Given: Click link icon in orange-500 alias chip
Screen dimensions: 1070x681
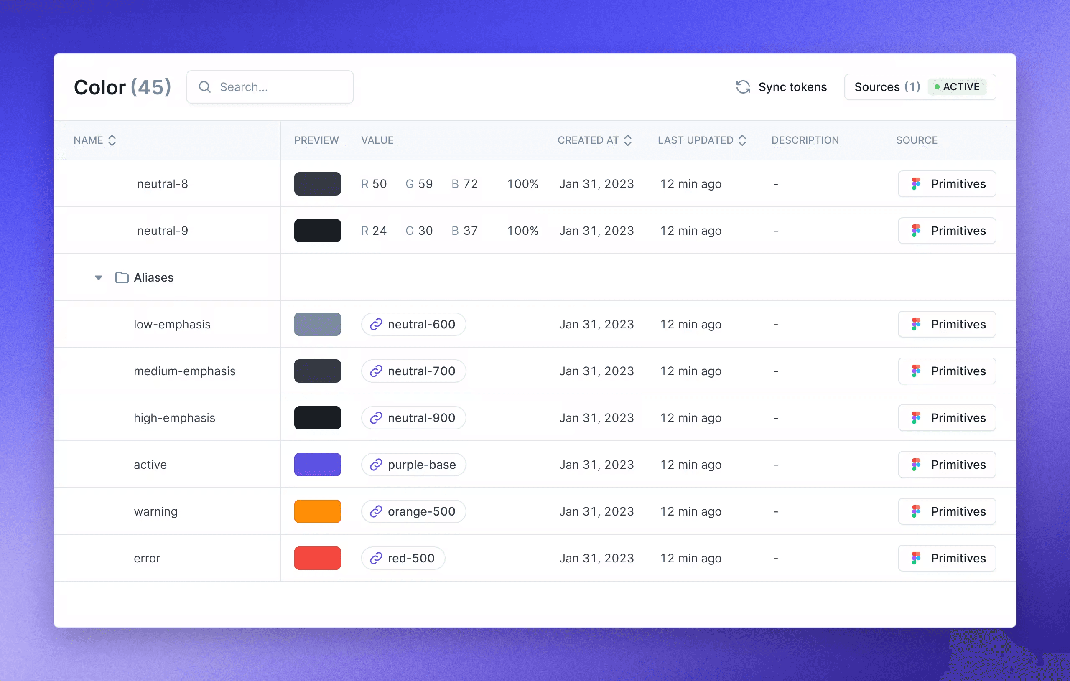Looking at the screenshot, I should [376, 511].
